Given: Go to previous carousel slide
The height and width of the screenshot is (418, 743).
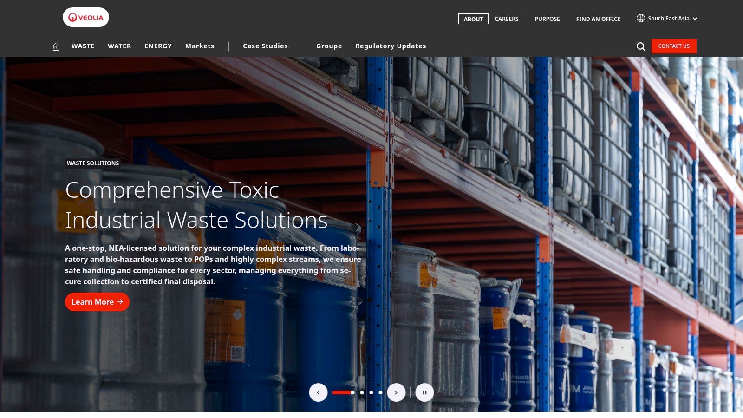Looking at the screenshot, I should [318, 392].
